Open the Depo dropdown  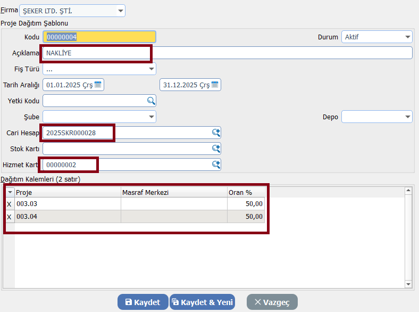pos(407,117)
